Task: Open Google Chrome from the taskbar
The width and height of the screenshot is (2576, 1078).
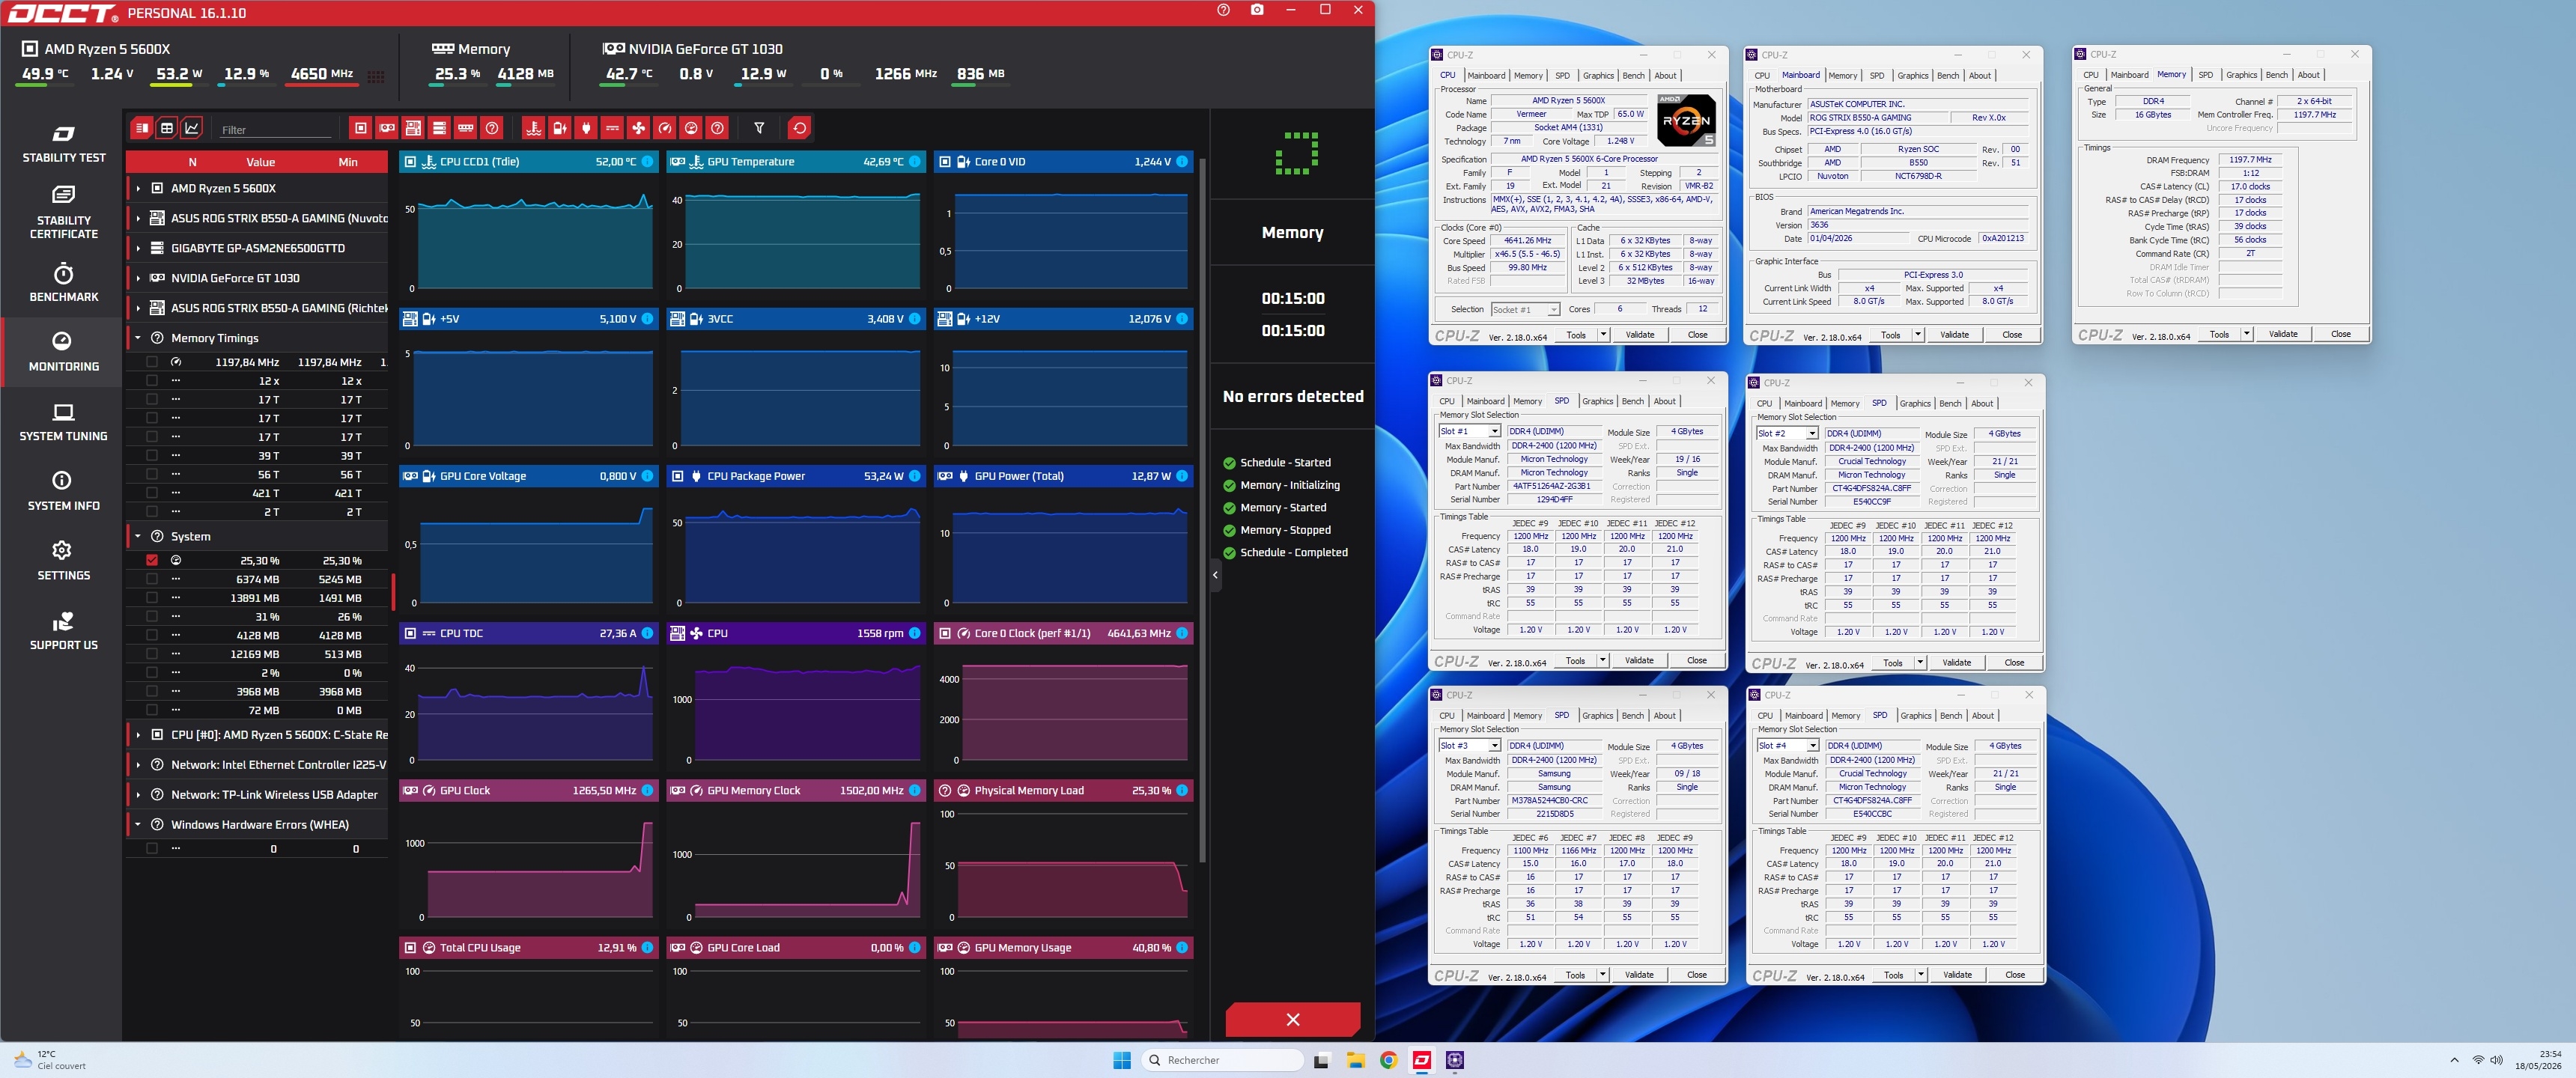Action: (1389, 1060)
